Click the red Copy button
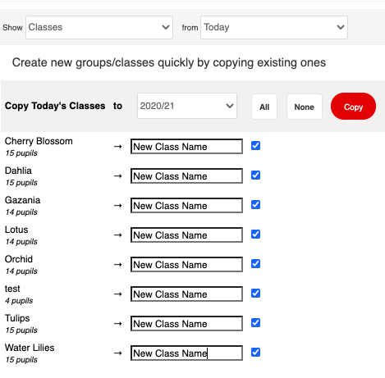 coord(353,107)
